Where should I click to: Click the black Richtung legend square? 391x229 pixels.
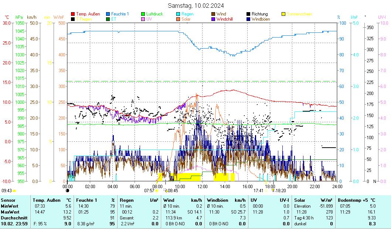pyautogui.click(x=248, y=14)
